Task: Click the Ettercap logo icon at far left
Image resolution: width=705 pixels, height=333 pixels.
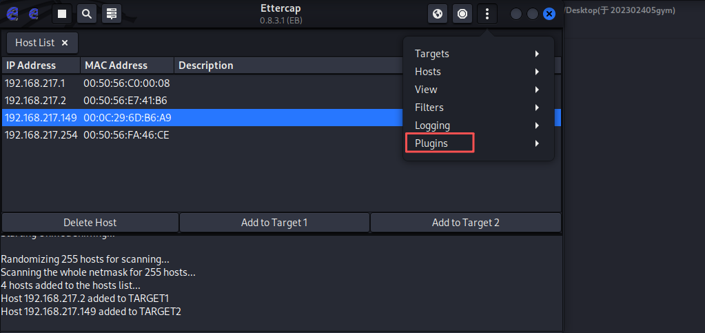Action: [x=12, y=13]
